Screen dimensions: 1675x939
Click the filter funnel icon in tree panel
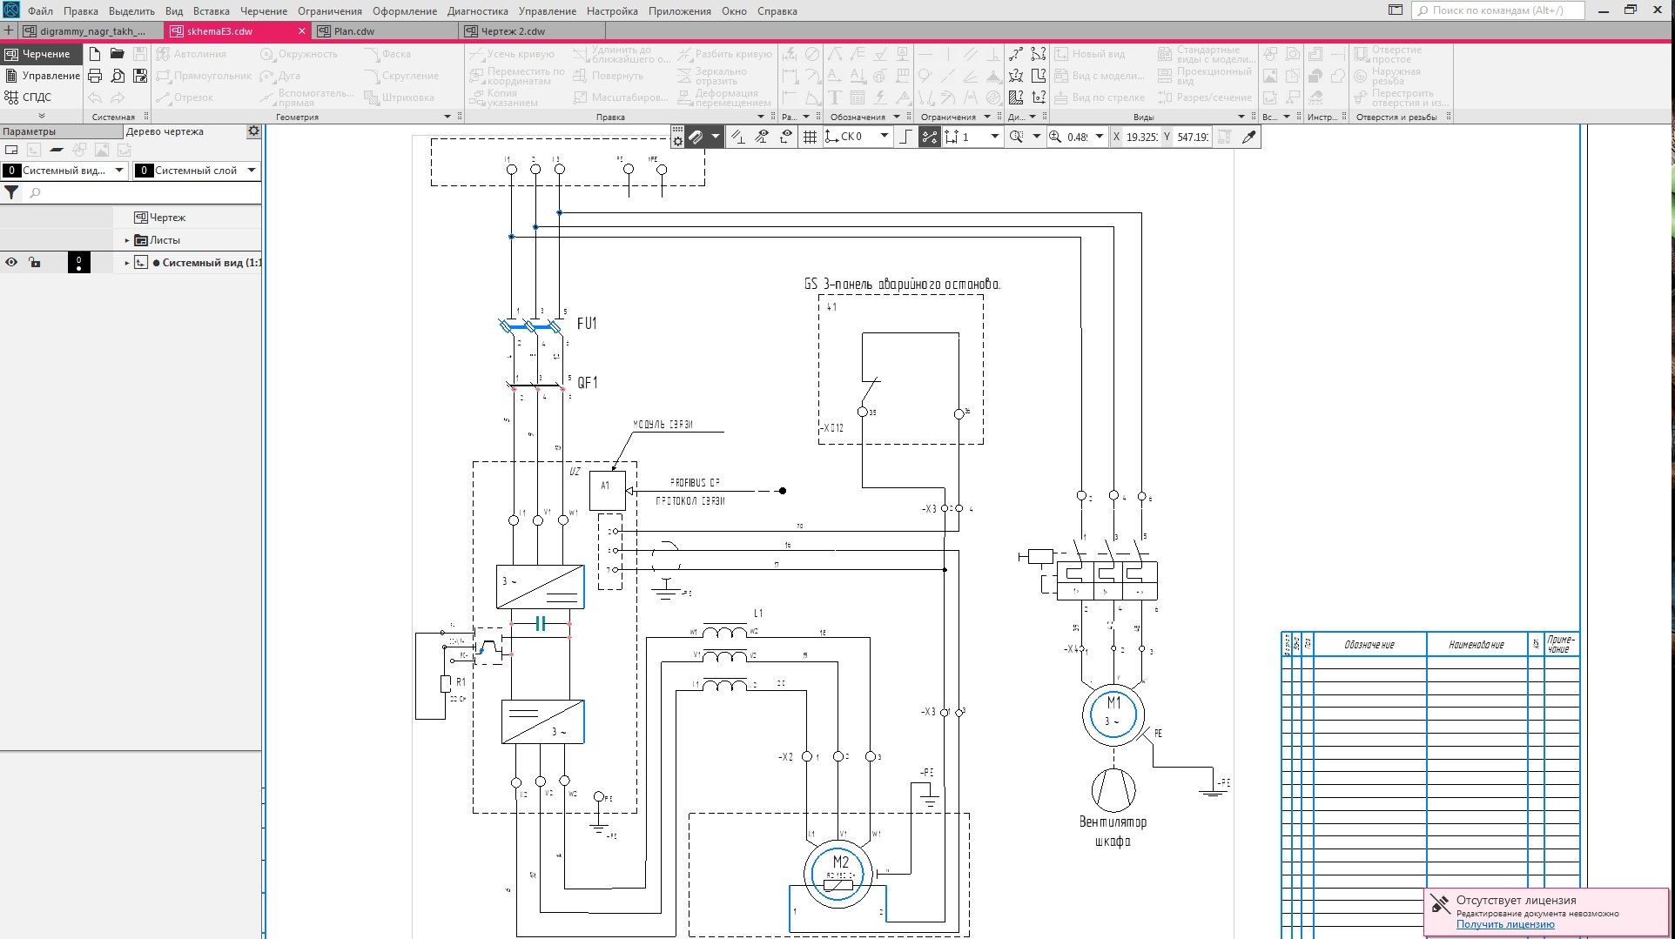[x=11, y=193]
